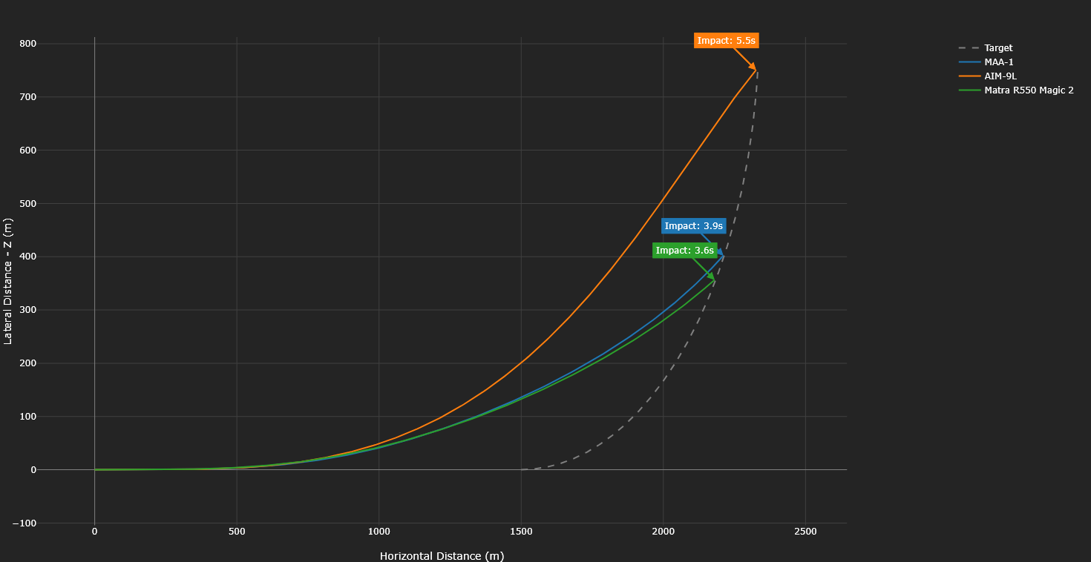Click the orange AIM-9L legend line swatch

tap(969, 76)
